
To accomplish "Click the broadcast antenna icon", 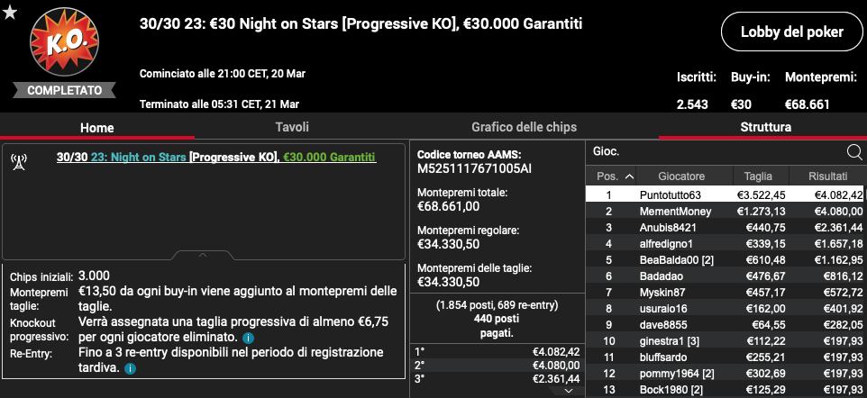I will tap(19, 162).
